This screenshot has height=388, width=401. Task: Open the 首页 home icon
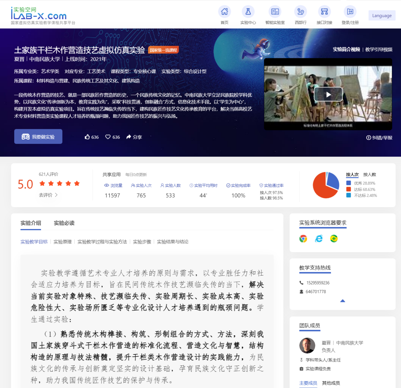224,12
